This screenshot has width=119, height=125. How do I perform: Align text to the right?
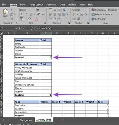(x=59, y=14)
